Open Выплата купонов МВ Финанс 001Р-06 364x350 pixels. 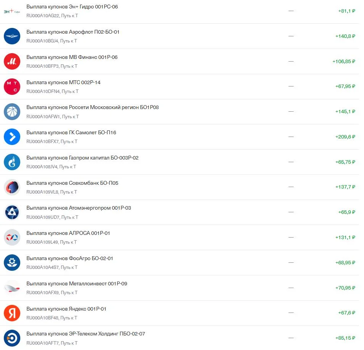point(72,57)
